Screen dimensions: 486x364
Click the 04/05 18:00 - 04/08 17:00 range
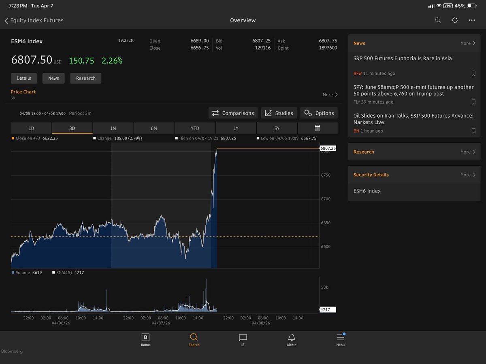(x=43, y=114)
